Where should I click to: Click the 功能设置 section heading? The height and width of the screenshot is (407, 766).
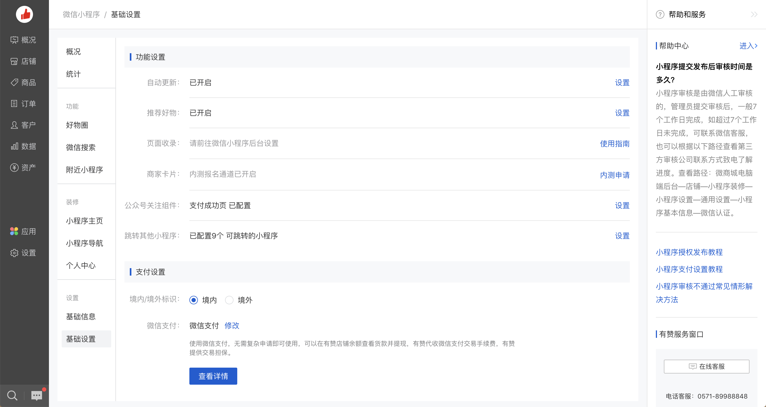[151, 57]
